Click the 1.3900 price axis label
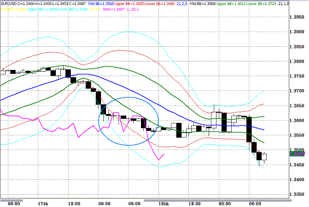The image size is (309, 207). click(x=297, y=32)
